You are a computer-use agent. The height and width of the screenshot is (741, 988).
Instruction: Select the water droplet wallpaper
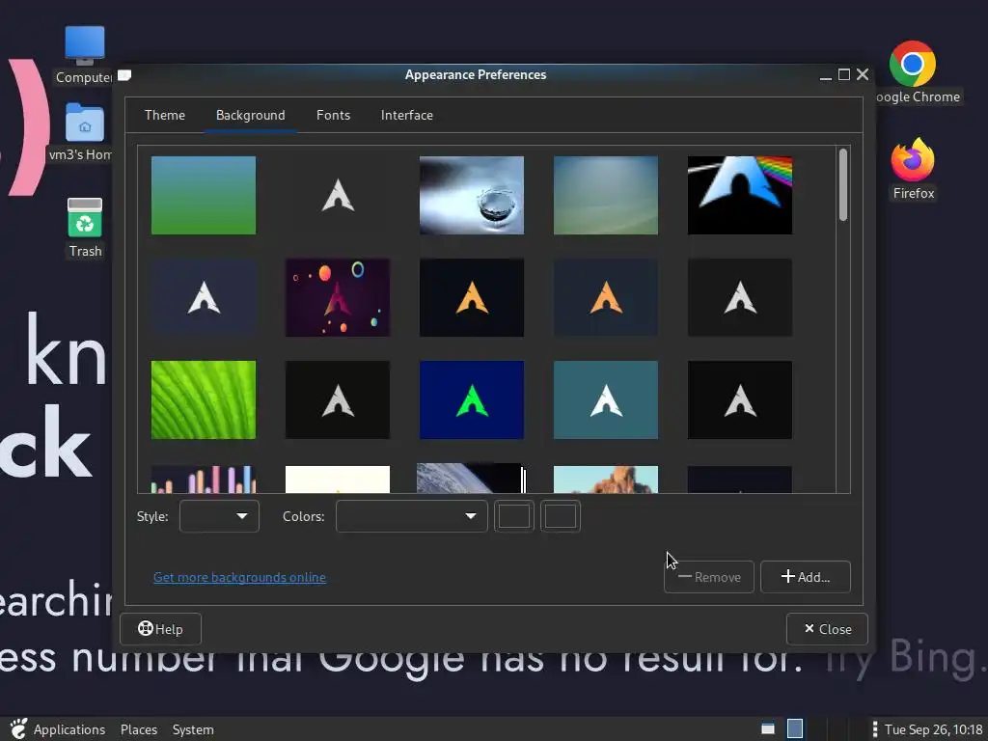471,195
